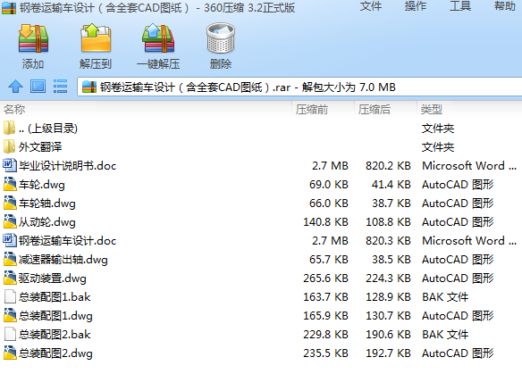Select file name 总装配图1.bak
The image size is (522, 374).
tap(55, 297)
